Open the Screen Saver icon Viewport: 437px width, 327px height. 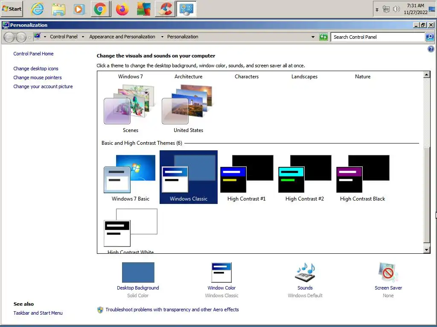click(388, 272)
